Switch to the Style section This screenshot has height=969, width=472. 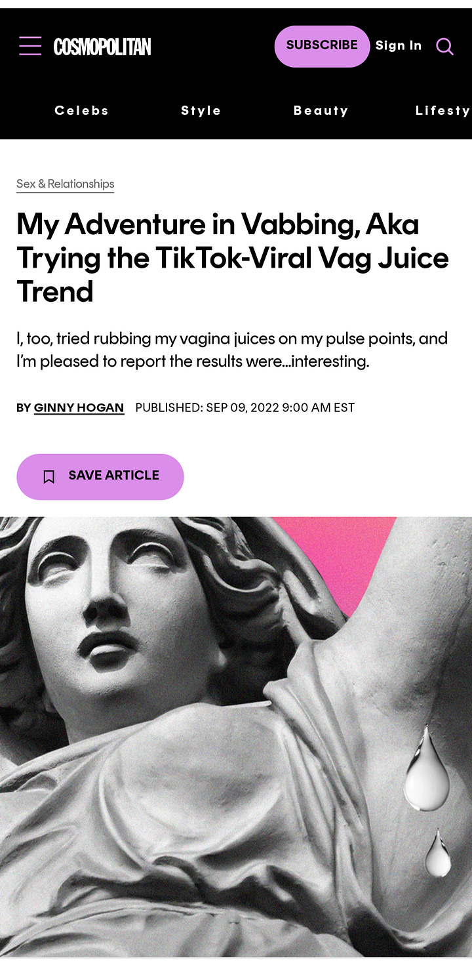coord(201,111)
